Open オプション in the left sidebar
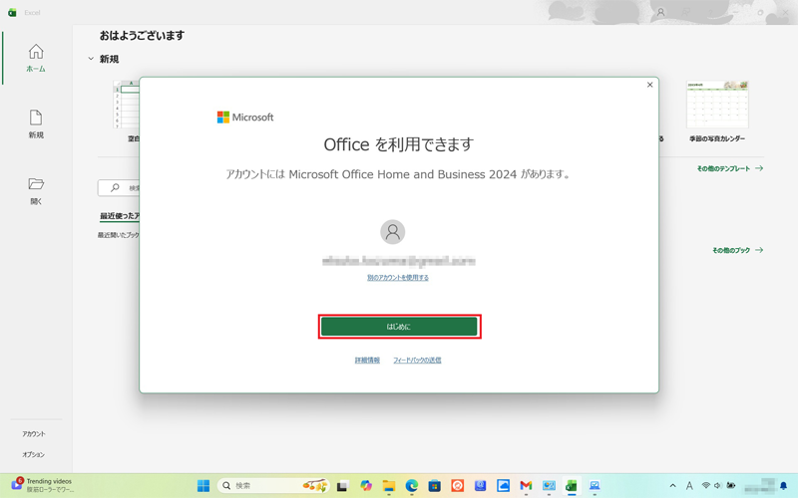The image size is (798, 498). pos(34,454)
